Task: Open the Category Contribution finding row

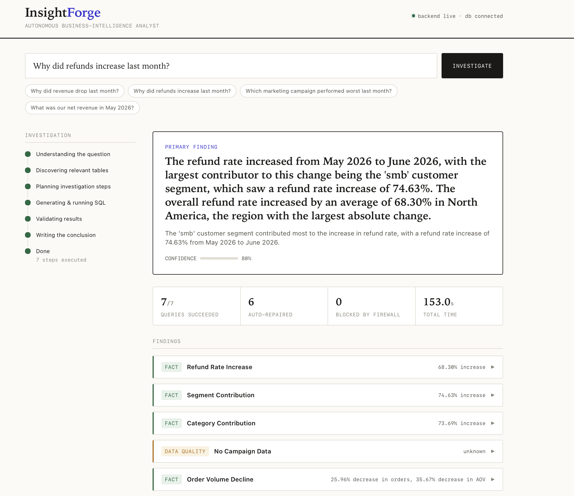Action: point(328,423)
